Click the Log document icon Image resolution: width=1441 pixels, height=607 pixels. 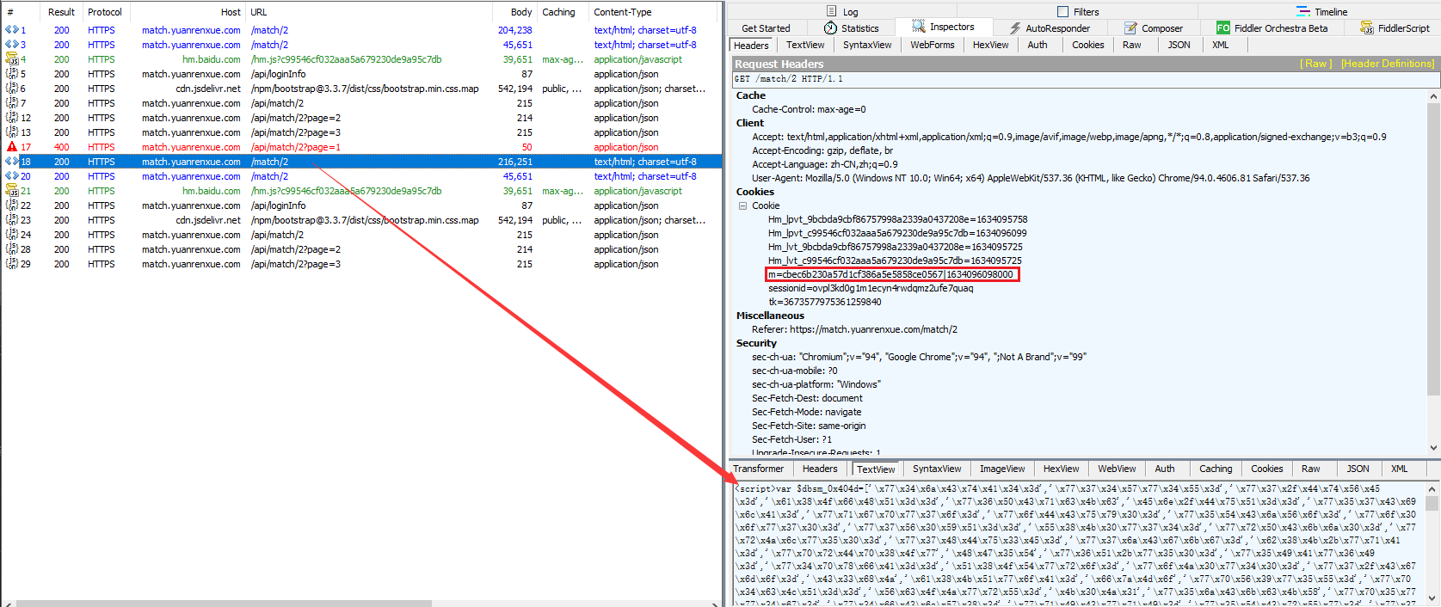pyautogui.click(x=831, y=12)
